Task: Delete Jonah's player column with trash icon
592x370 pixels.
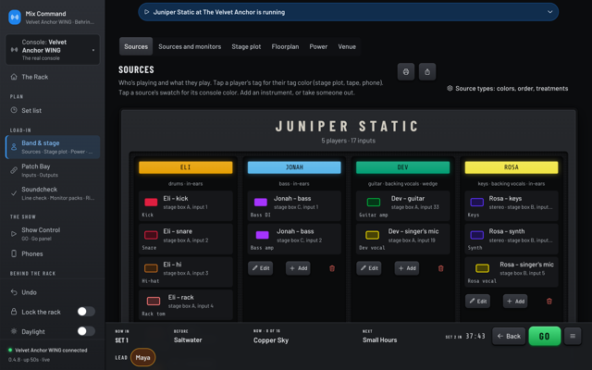Action: pos(332,268)
